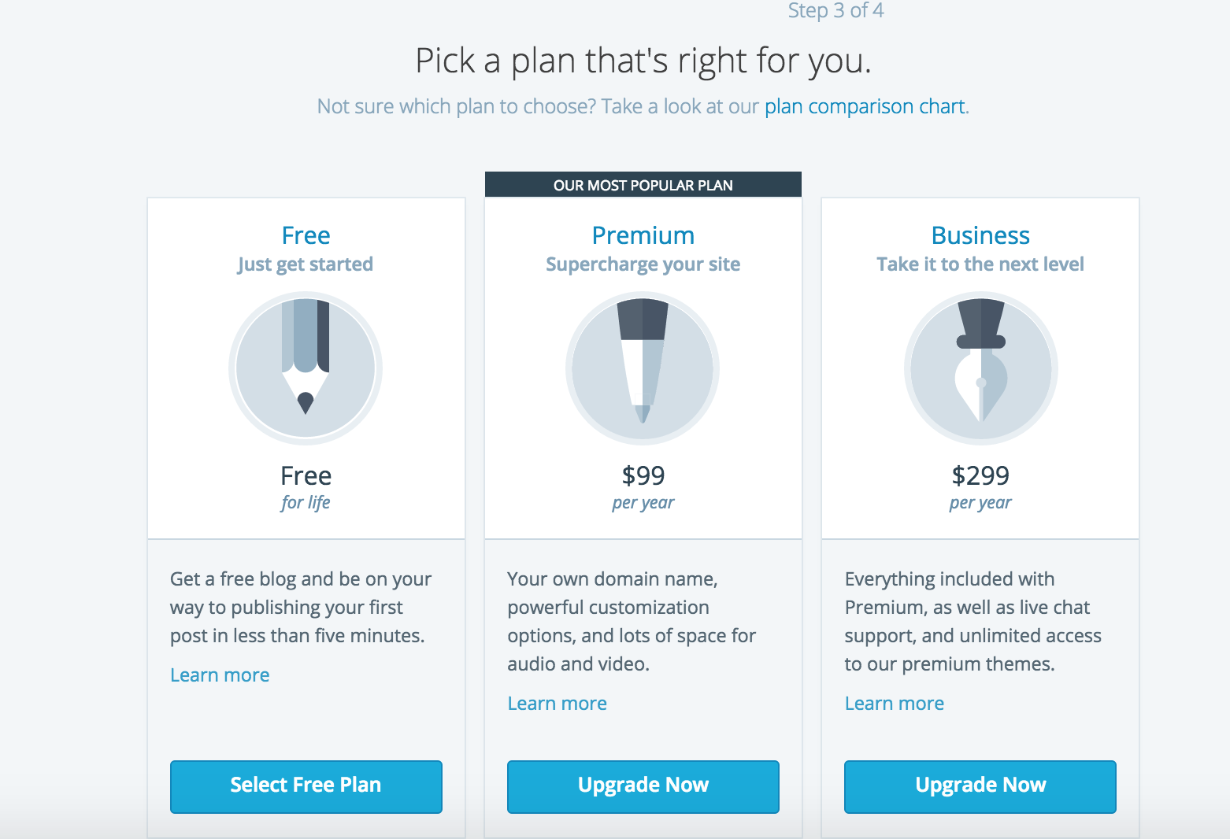Open the plan comparison chart link

coord(865,106)
